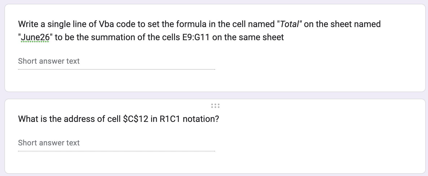
Task: Click empty area of second question card
Action: coord(315,145)
